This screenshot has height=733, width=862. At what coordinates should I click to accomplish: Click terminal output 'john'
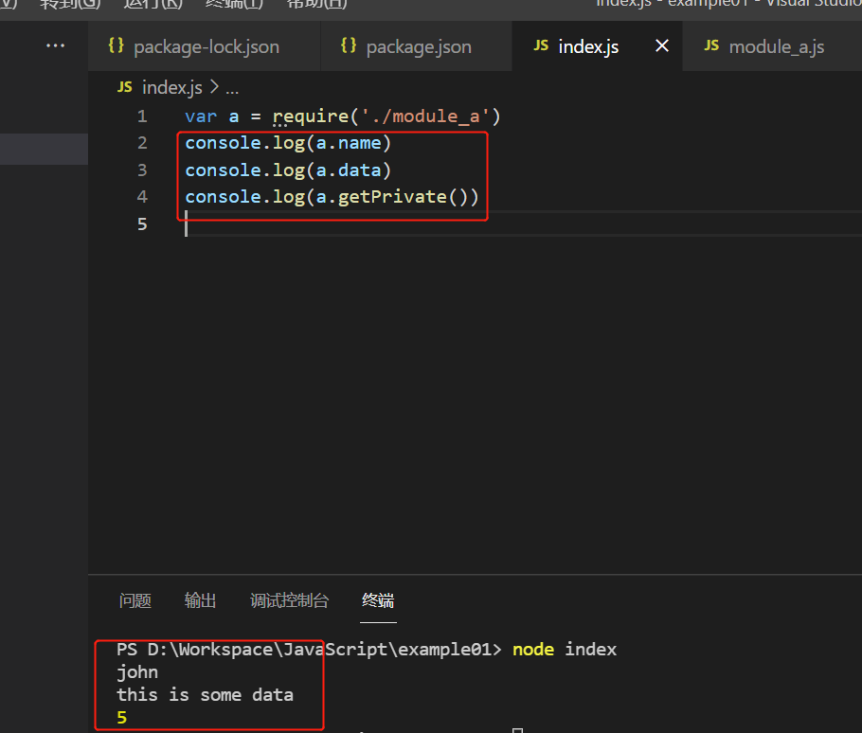point(137,672)
